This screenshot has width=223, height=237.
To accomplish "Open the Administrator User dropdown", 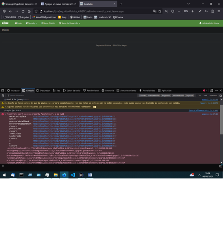I will click(x=209, y=23).
